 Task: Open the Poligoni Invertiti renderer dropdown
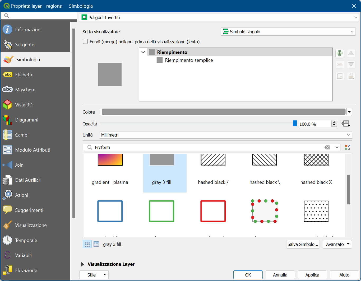219,17
